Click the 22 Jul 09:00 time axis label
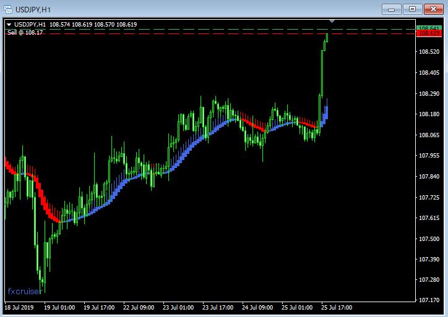The width and height of the screenshot is (448, 317). click(139, 308)
